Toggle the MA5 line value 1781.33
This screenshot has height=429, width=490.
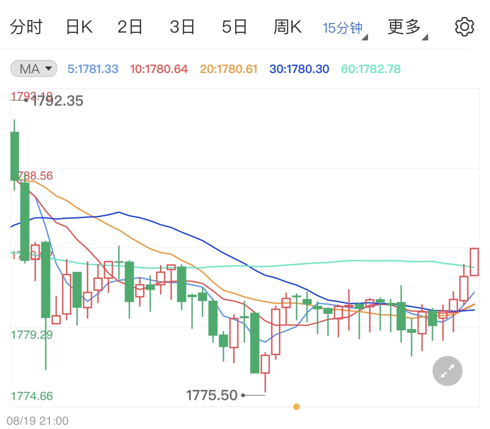click(x=93, y=69)
